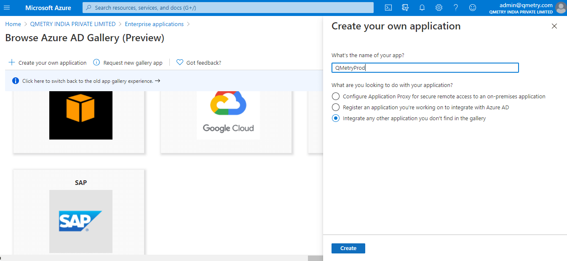Click Create your own application command
This screenshot has height=261, width=567.
point(48,63)
